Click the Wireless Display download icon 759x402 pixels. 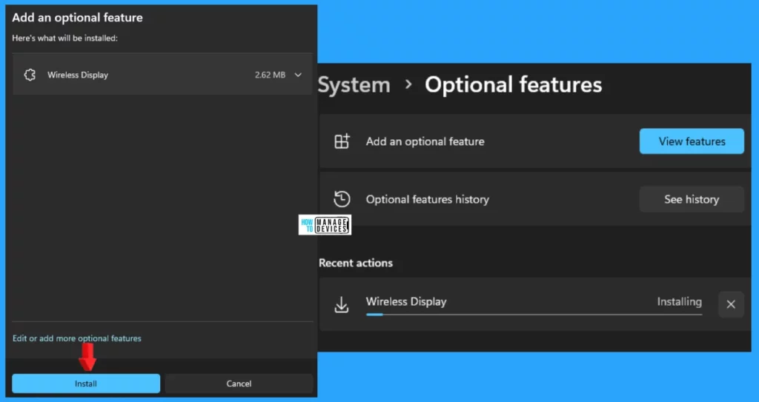coord(342,305)
